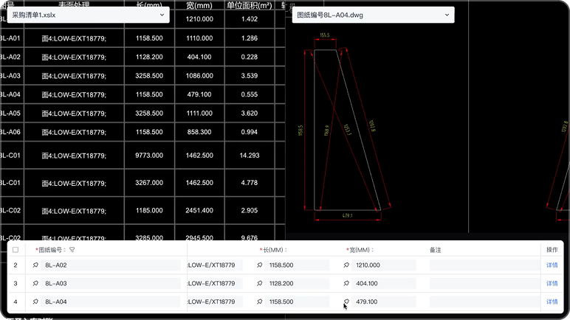Click pin icon next to width 479.100
Image resolution: width=570 pixels, height=320 pixels.
coord(346,302)
